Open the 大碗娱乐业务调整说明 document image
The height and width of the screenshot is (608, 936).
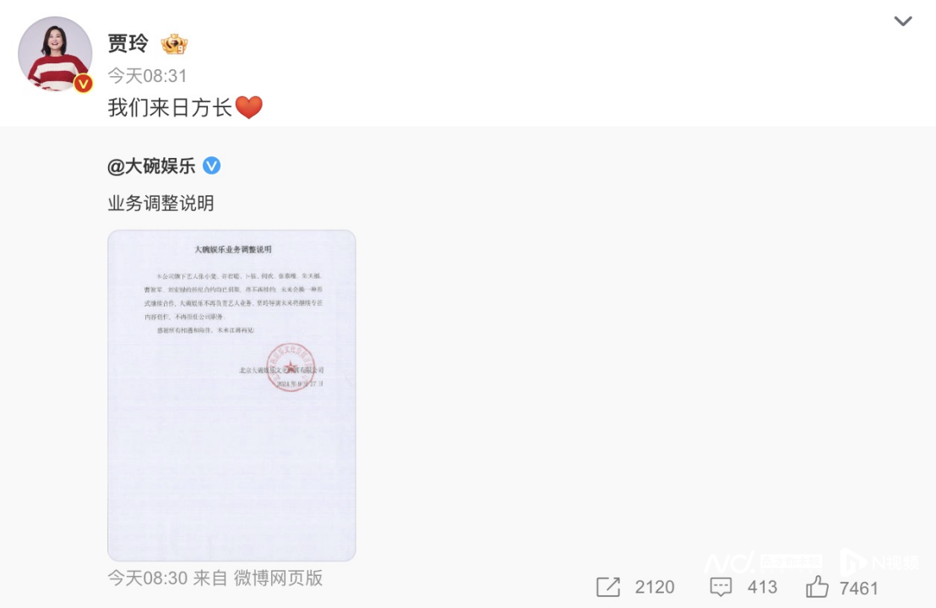[x=231, y=395]
